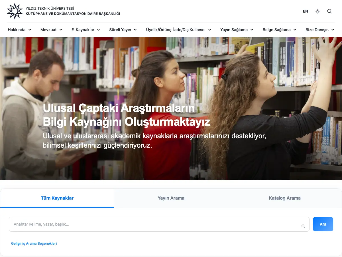Switch to the Katalog Arama tab
The height and width of the screenshot is (257, 342).
(285, 198)
